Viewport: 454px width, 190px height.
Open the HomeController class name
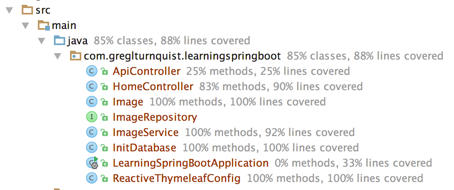(x=153, y=86)
